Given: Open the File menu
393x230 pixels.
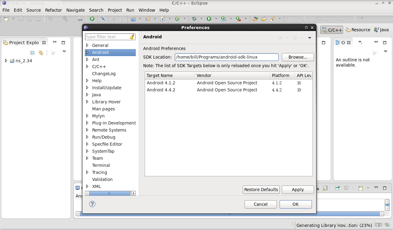Looking at the screenshot, I should (x=6, y=10).
